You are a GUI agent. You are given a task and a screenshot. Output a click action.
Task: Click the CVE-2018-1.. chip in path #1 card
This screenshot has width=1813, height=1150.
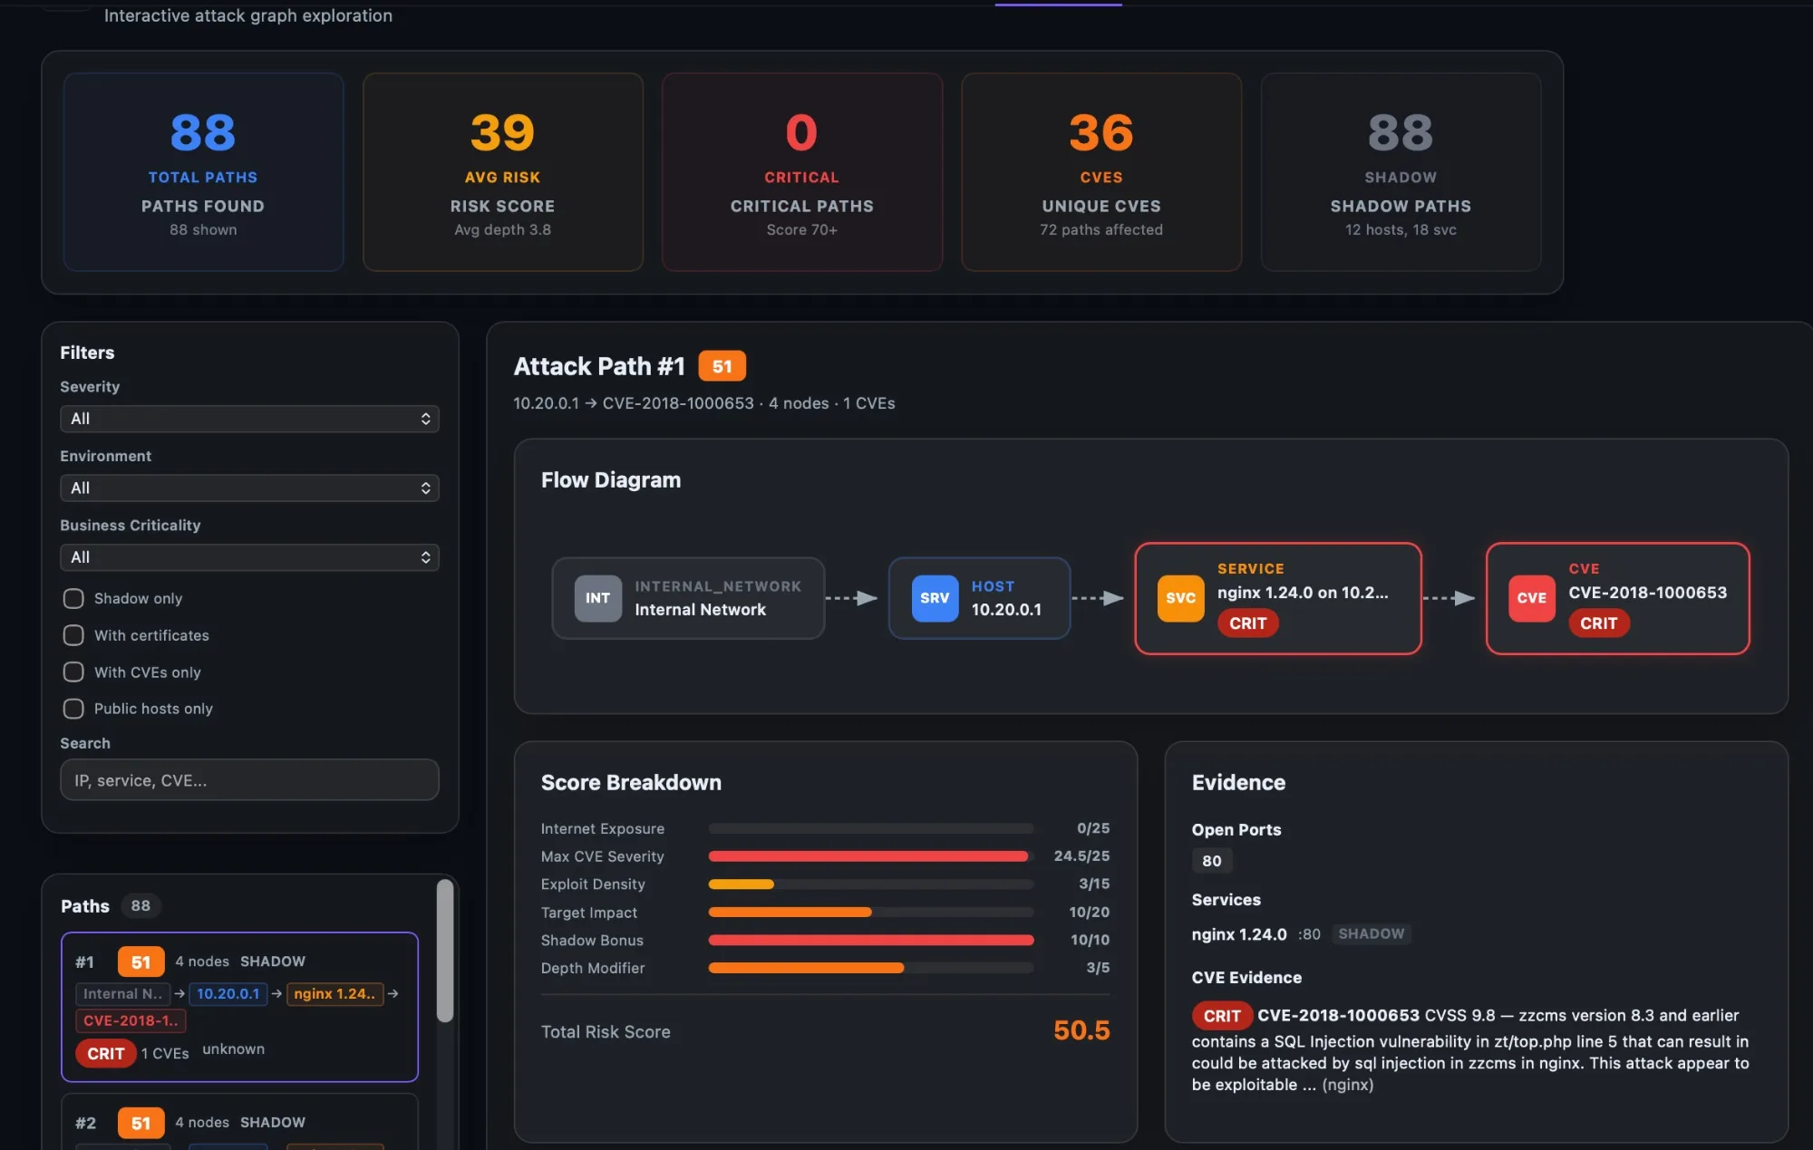point(131,1020)
